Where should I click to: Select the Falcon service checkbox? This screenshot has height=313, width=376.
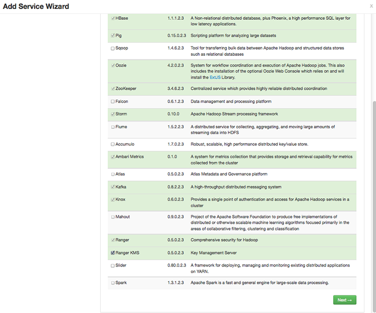click(x=113, y=102)
